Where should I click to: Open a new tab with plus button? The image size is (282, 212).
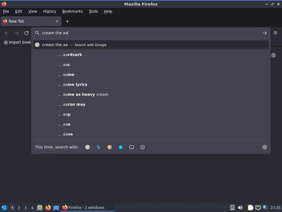pos(67,22)
